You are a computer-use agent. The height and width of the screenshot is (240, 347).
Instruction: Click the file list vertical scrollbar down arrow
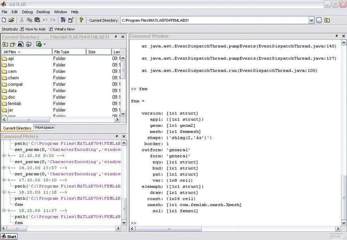click(123, 114)
